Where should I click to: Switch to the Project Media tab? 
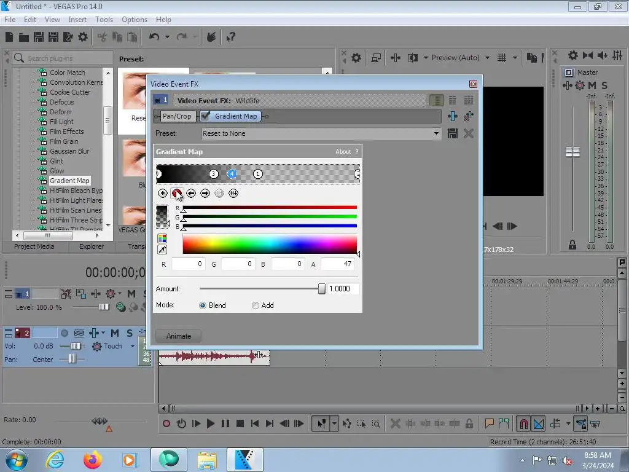point(34,246)
